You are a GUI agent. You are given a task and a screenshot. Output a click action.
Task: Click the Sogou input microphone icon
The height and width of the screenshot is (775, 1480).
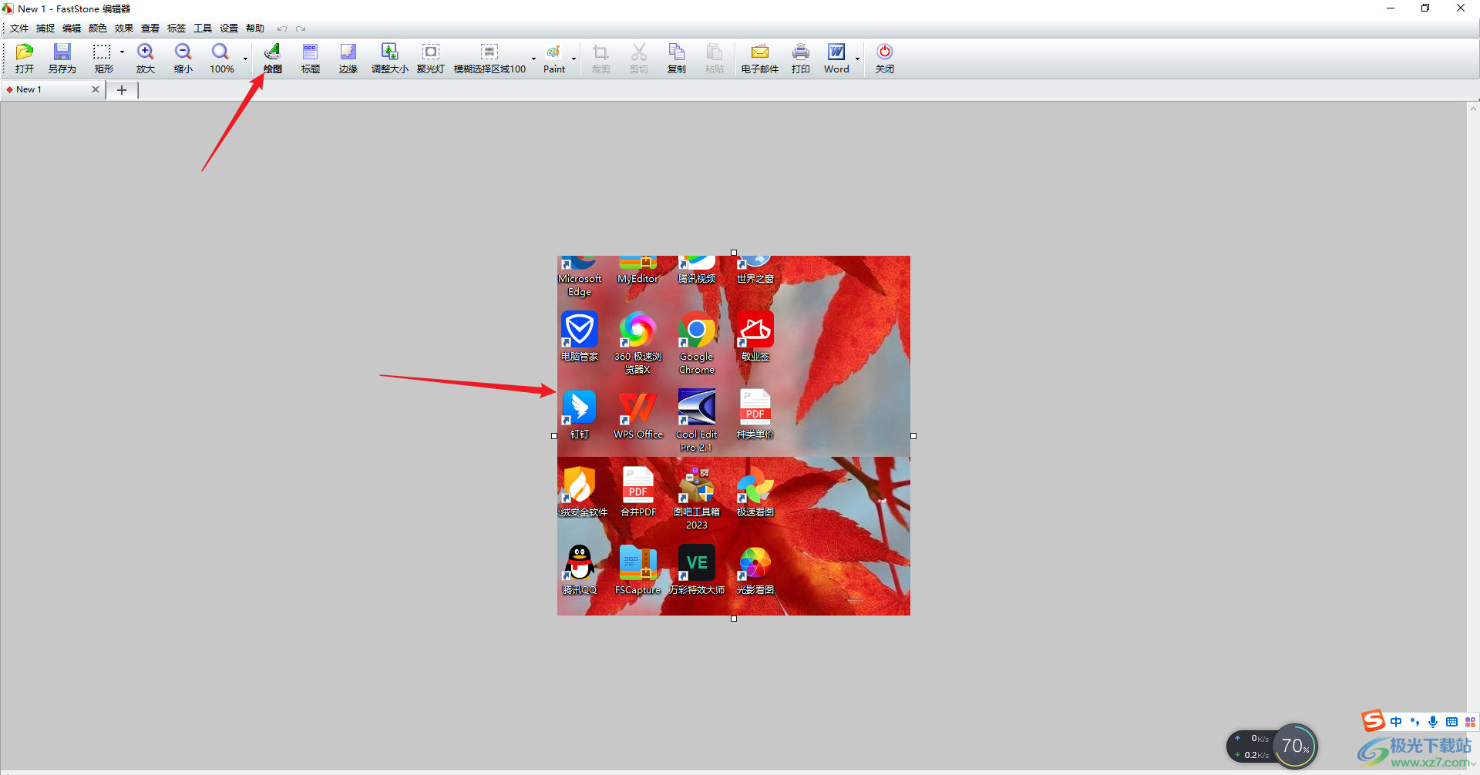coord(1433,722)
